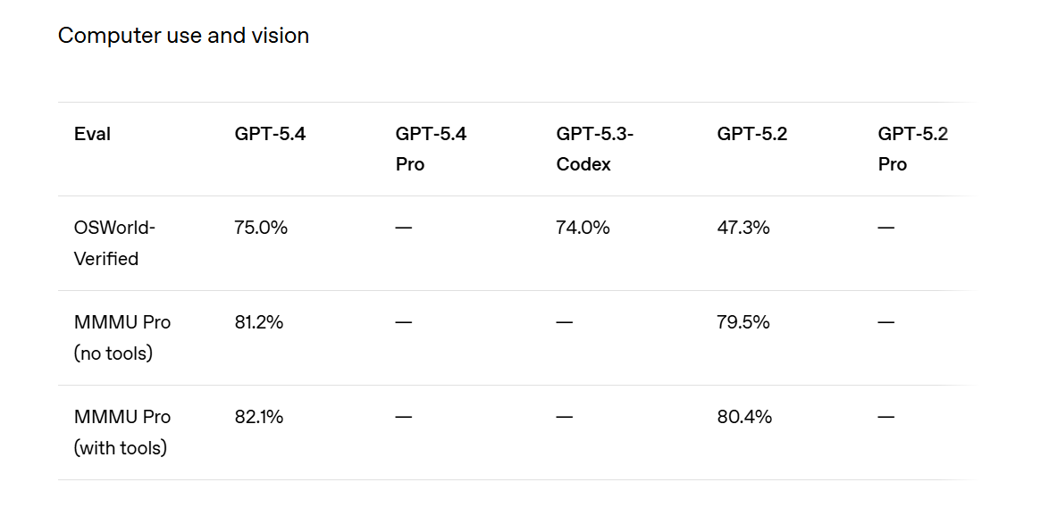1057x524 pixels.
Task: Click the MMMU Pro (with tools) row label
Action: coord(122,432)
